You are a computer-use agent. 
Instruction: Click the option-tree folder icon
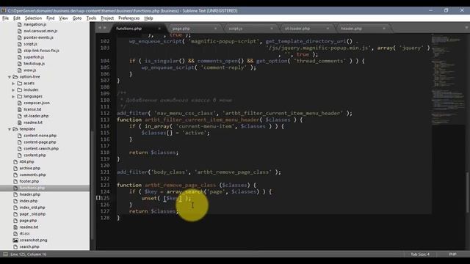click(15, 76)
